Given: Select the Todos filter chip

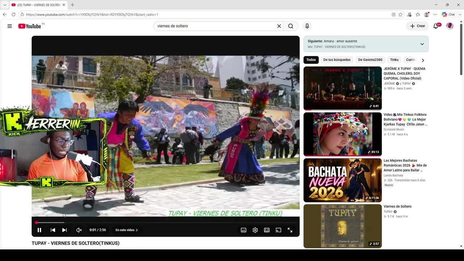Looking at the screenshot, I should click(311, 60).
